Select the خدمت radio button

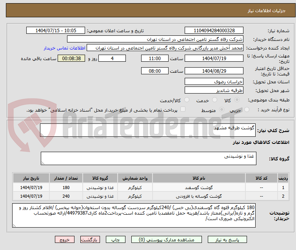pyautogui.click(x=214, y=100)
